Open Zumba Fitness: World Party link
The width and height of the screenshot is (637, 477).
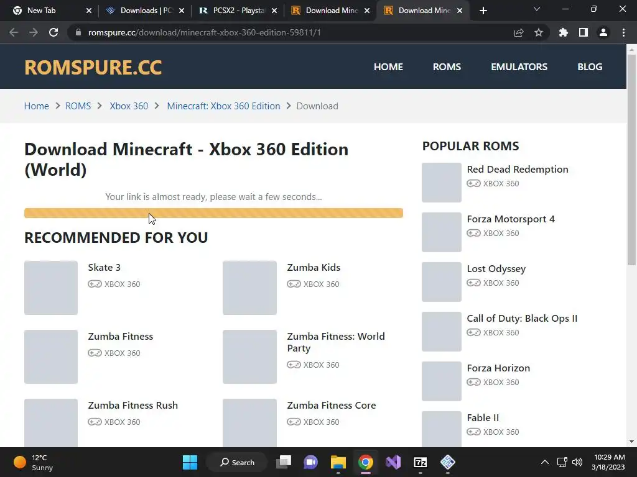click(x=336, y=342)
